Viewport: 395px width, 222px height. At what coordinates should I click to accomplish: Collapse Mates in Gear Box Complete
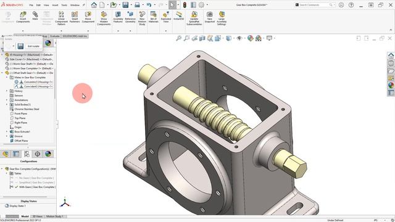click(7, 77)
